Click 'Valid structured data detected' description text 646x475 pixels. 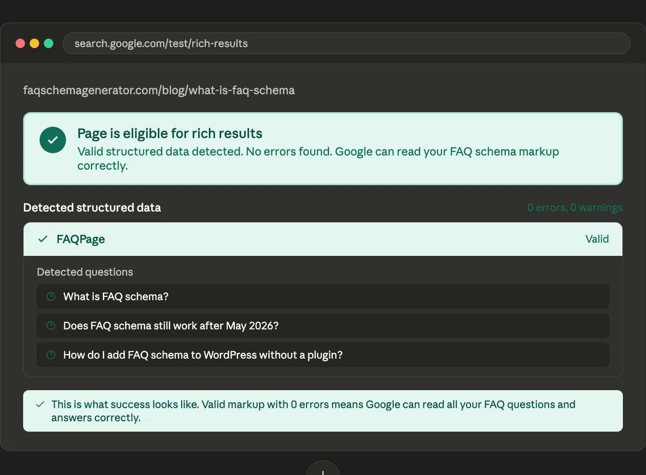point(318,158)
